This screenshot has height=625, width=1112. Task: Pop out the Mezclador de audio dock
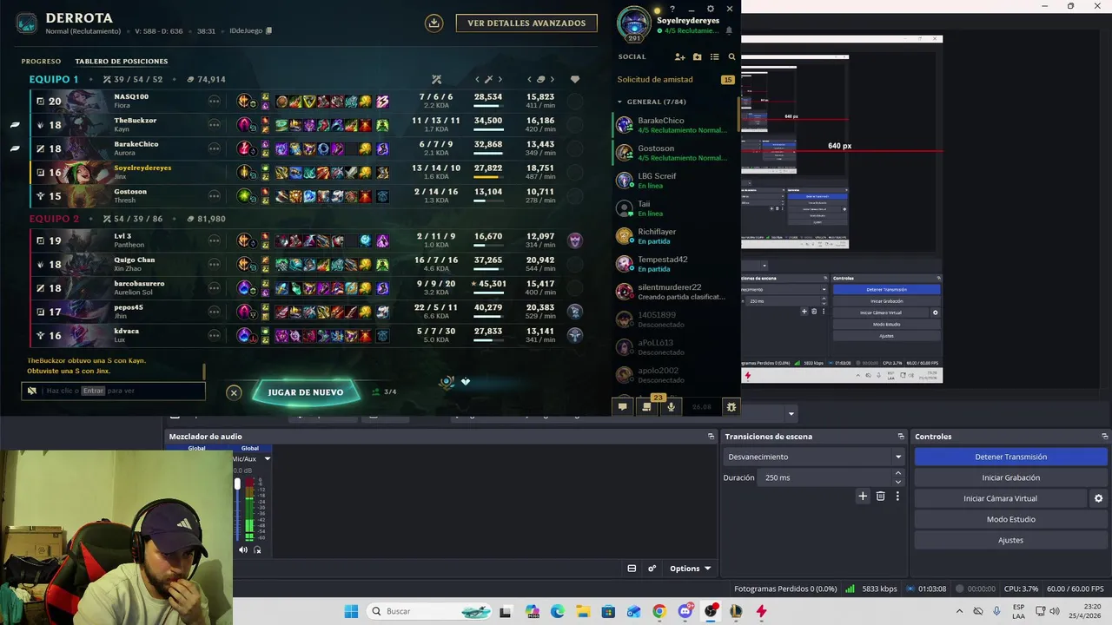point(711,437)
